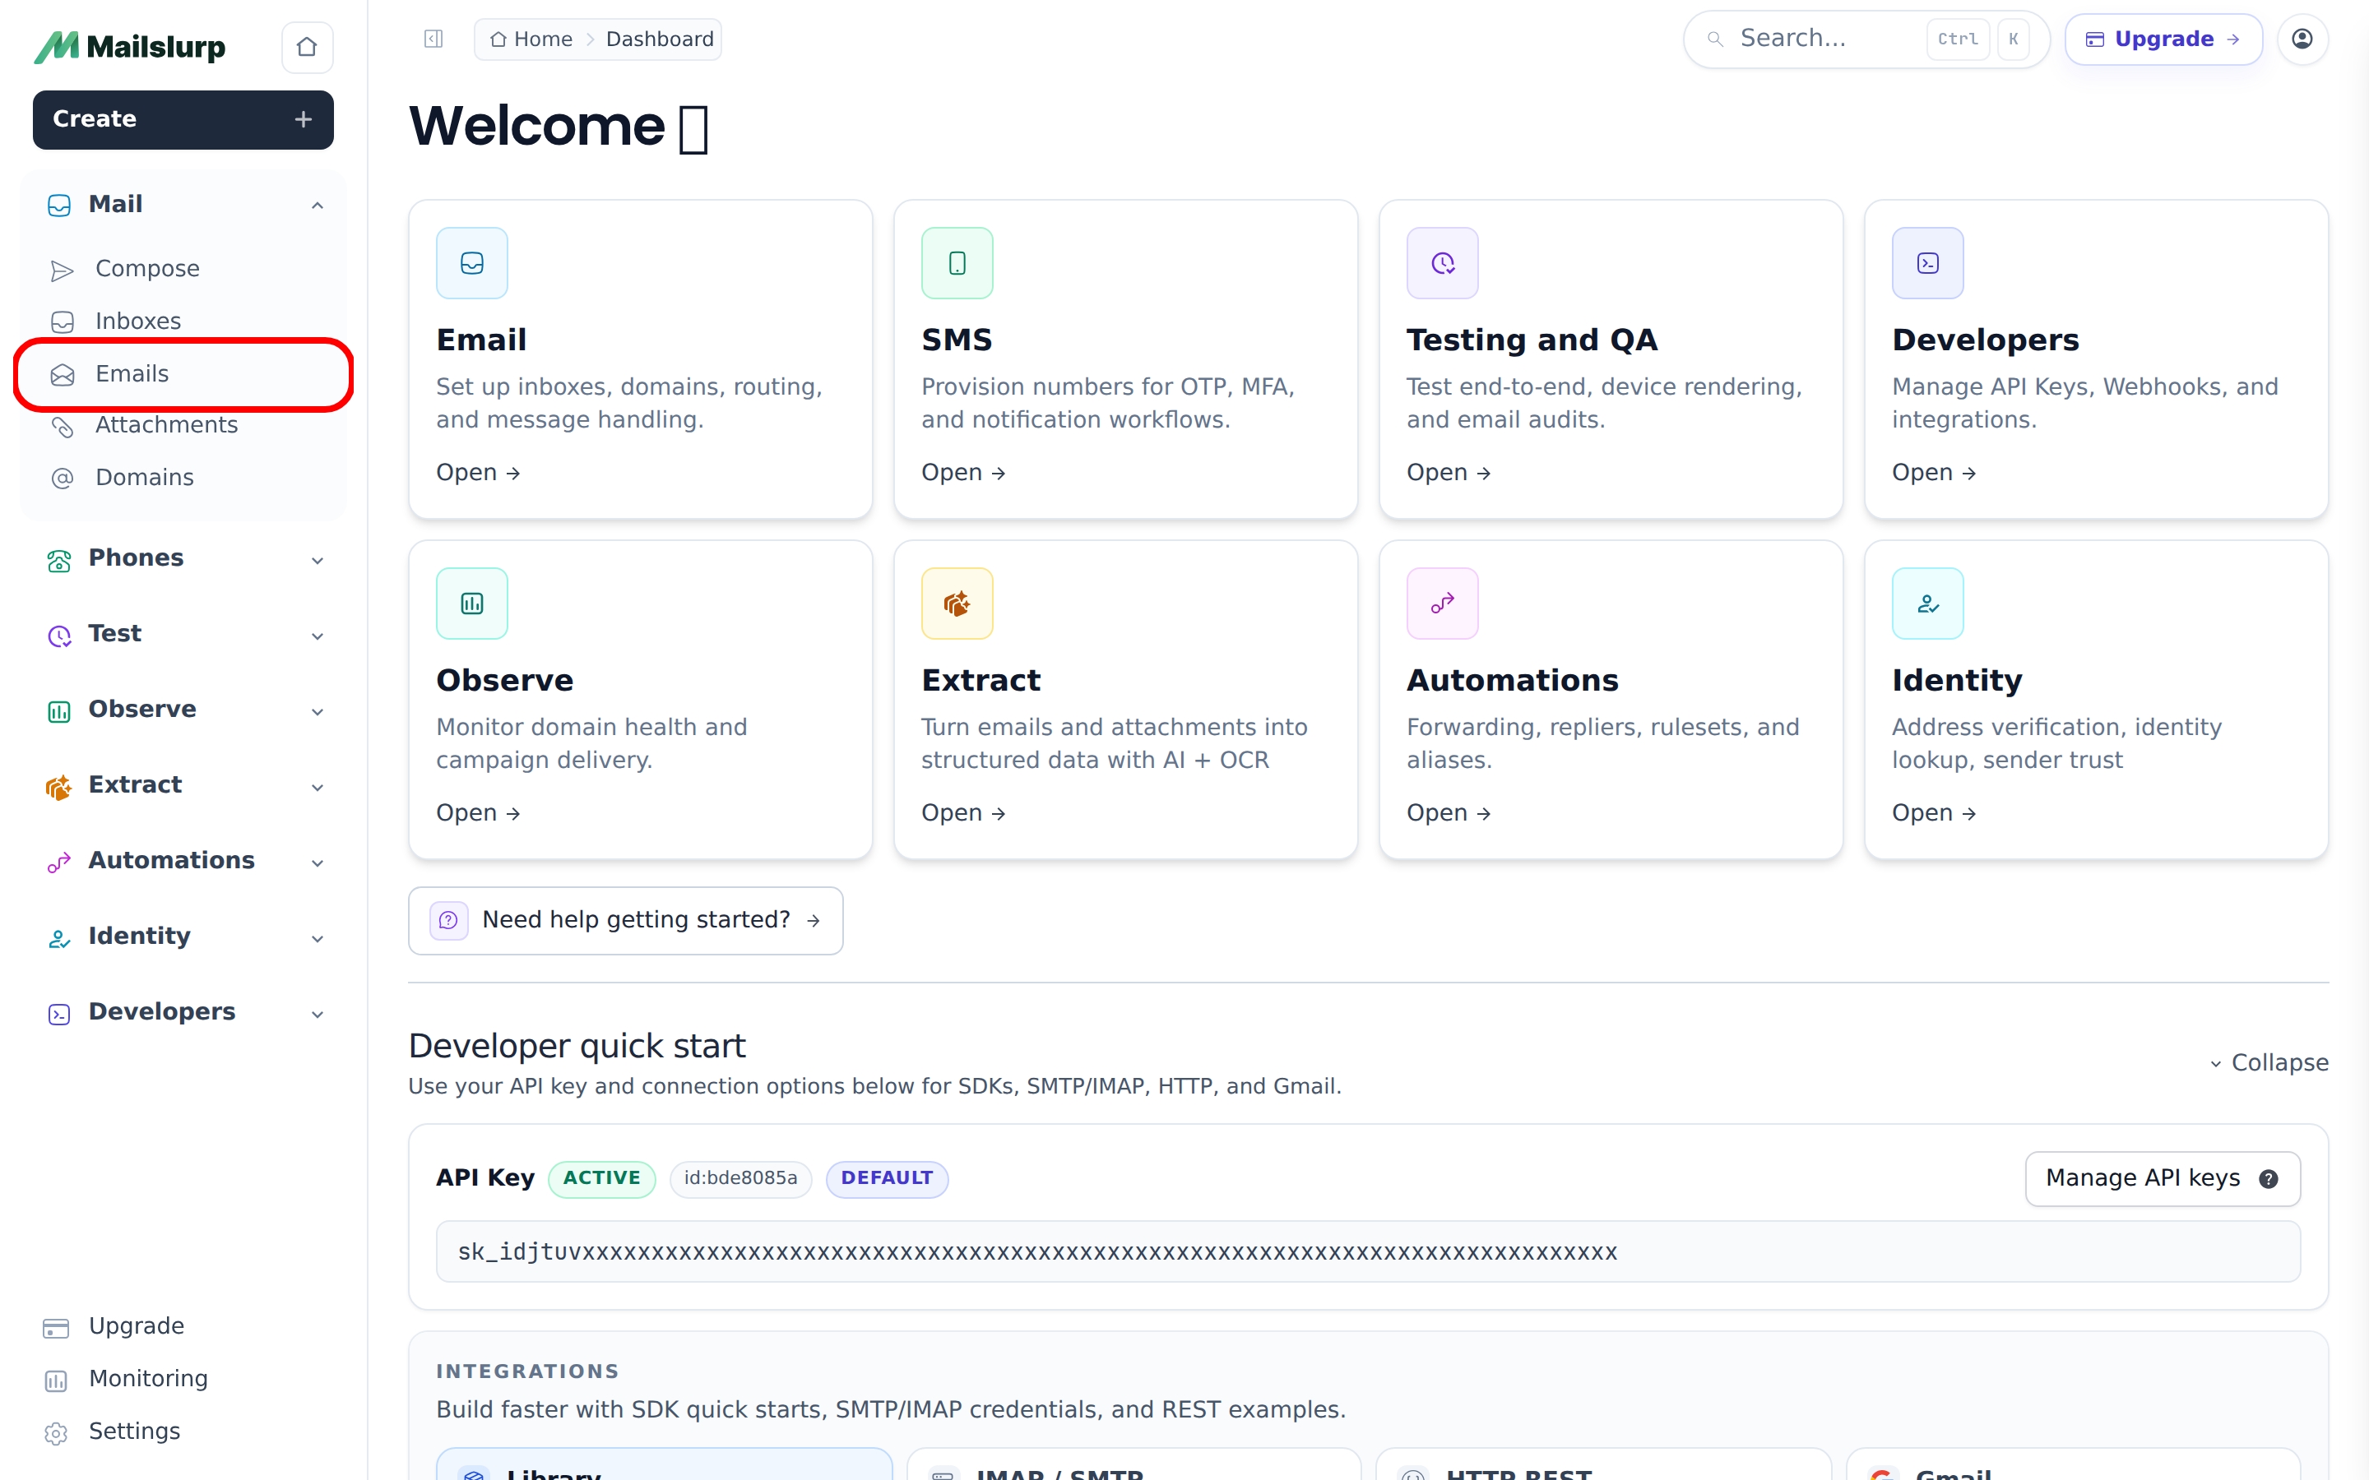2369x1480 pixels.
Task: Click the Observe sidebar icon
Action: [60, 711]
